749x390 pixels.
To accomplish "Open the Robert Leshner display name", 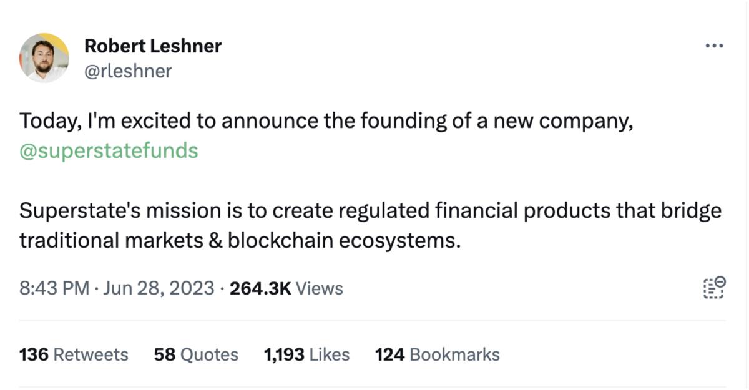I will coord(153,46).
